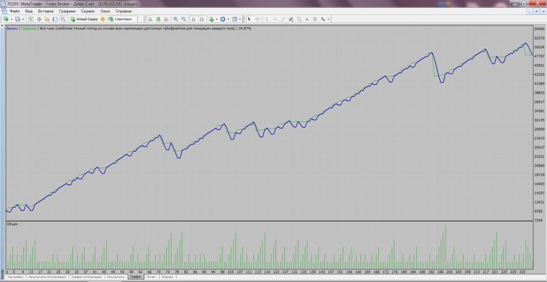Zoom out on the chart
This screenshot has width=547, height=282.
[184, 19]
